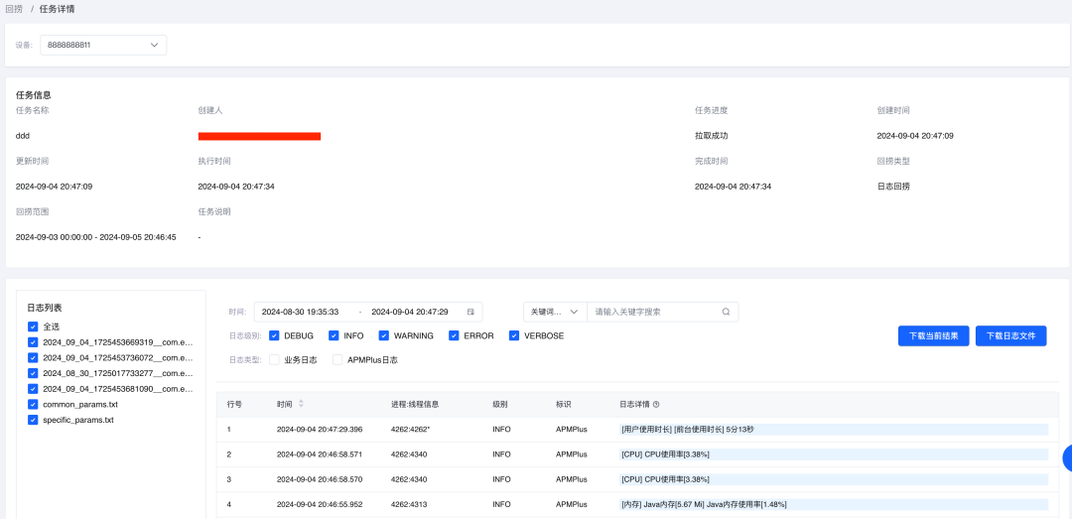Click the 下载当前结果 button
This screenshot has width=1072, height=519.
click(933, 336)
